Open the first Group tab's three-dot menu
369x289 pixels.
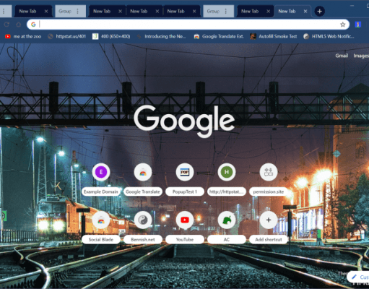click(77, 11)
